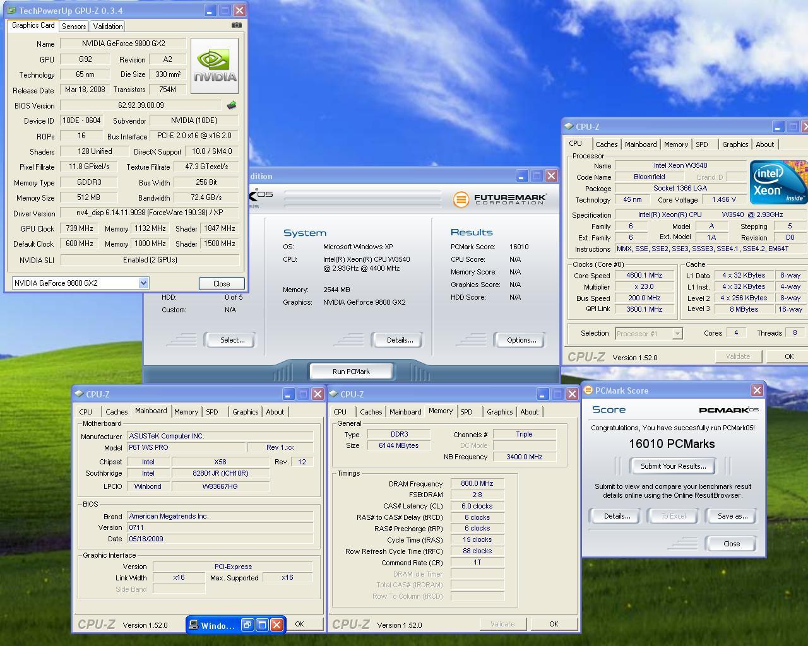The image size is (808, 646).
Task: Open the GPU selection dropdown in GPU-Z
Action: (143, 283)
